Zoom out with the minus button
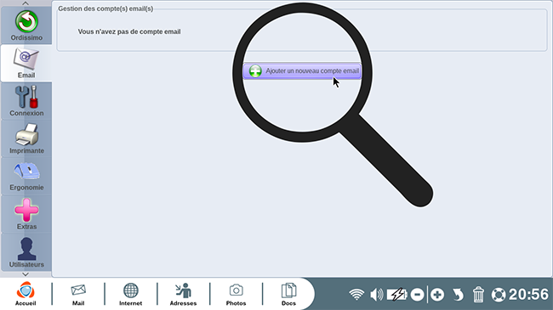The height and width of the screenshot is (310, 553). 417,295
